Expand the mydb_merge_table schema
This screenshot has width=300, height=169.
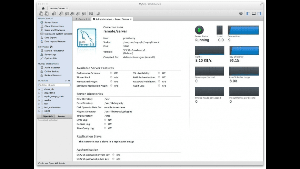39,97
